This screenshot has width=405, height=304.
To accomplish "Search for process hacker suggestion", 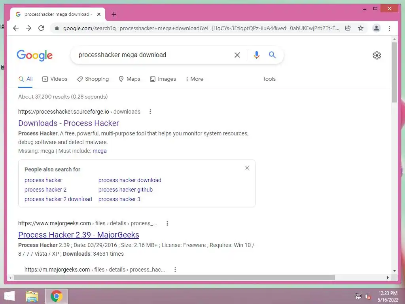I will point(43,180).
